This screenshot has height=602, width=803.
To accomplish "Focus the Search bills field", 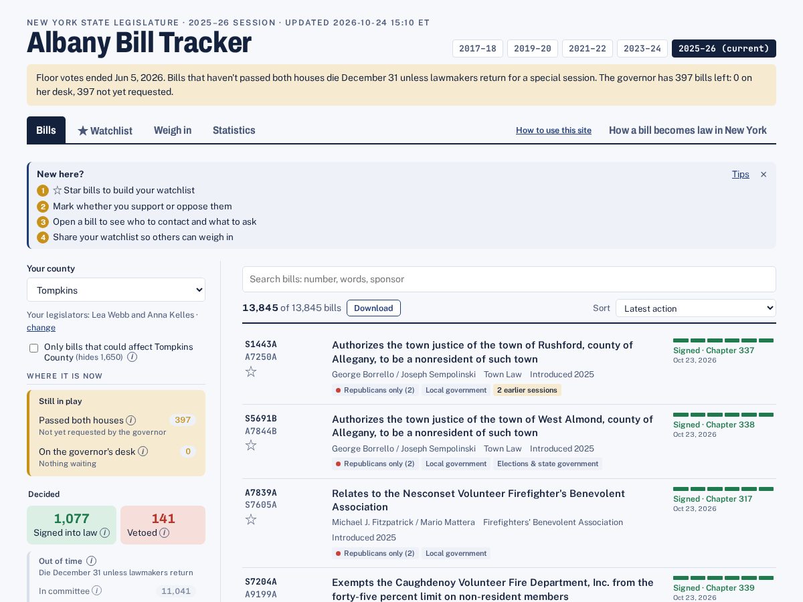I will coord(509,280).
